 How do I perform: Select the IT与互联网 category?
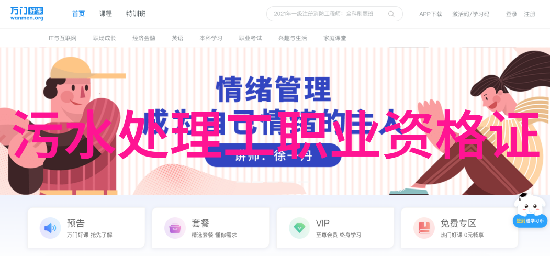tap(62, 38)
